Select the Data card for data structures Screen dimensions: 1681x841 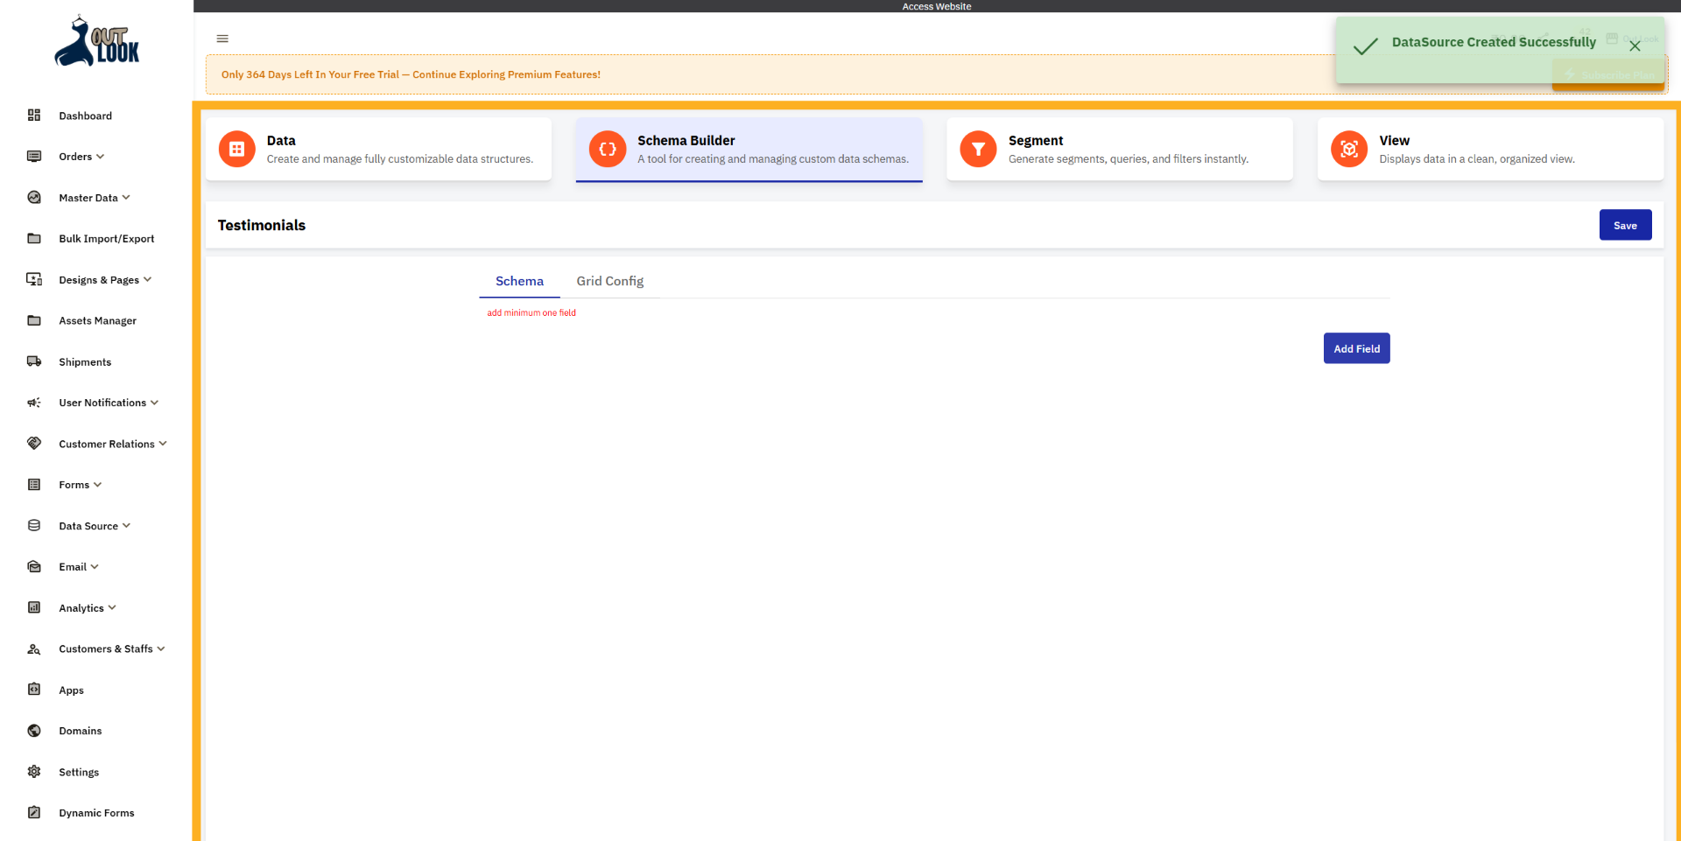378,149
